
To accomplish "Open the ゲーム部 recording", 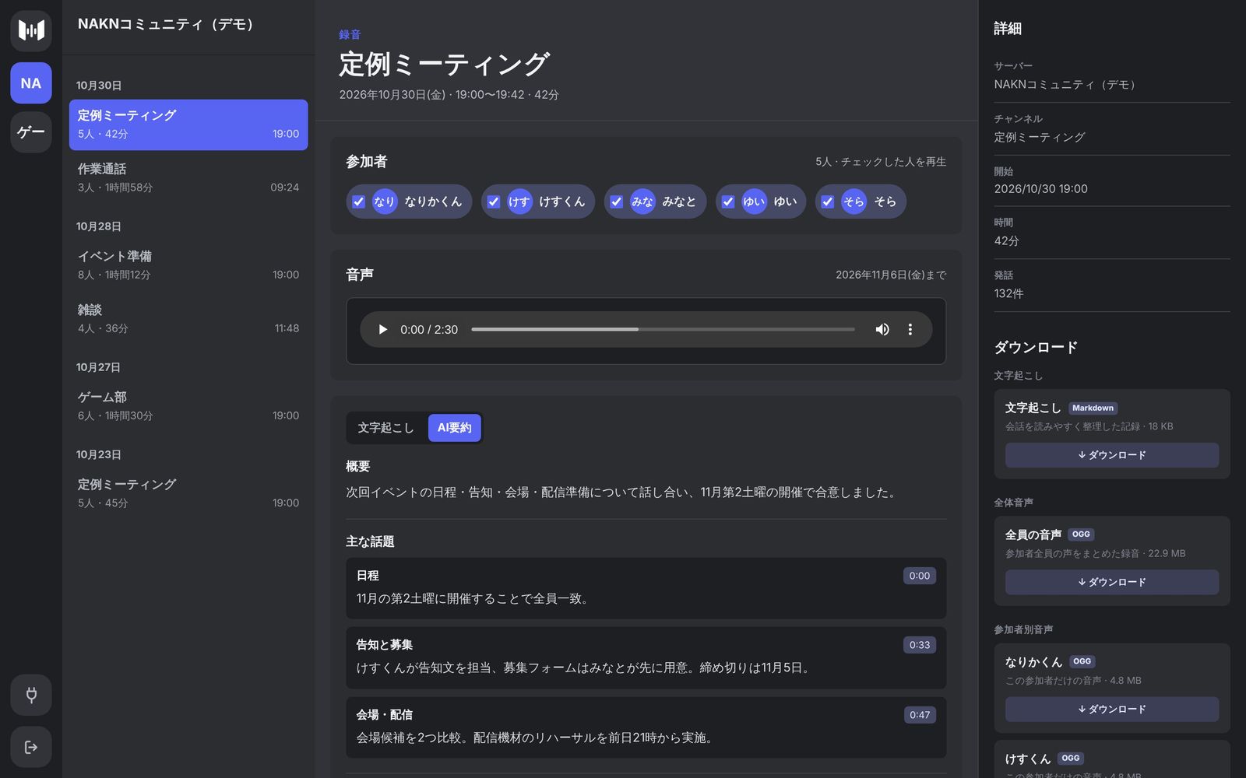I will 188,406.
